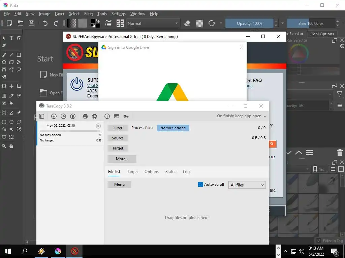Open the Status tab in TeraCopy
The height and width of the screenshot is (258, 345).
coord(171,172)
